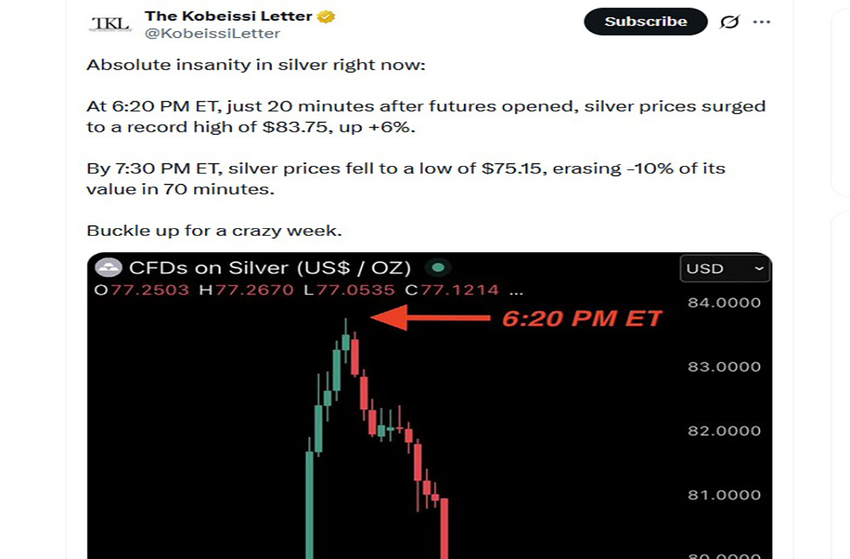Expand the USD currency dropdown
This screenshot has height=559, width=850.
tap(725, 269)
